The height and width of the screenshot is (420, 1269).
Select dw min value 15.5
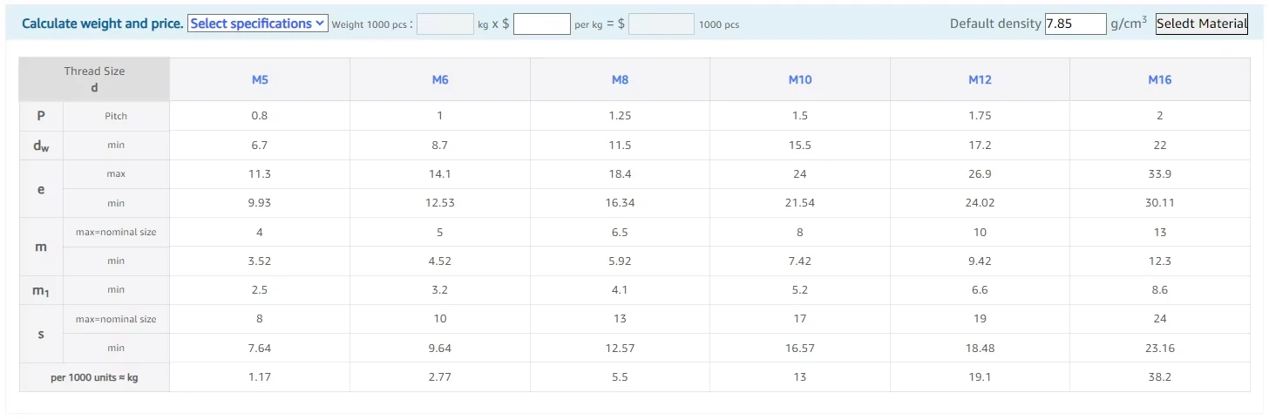[800, 146]
